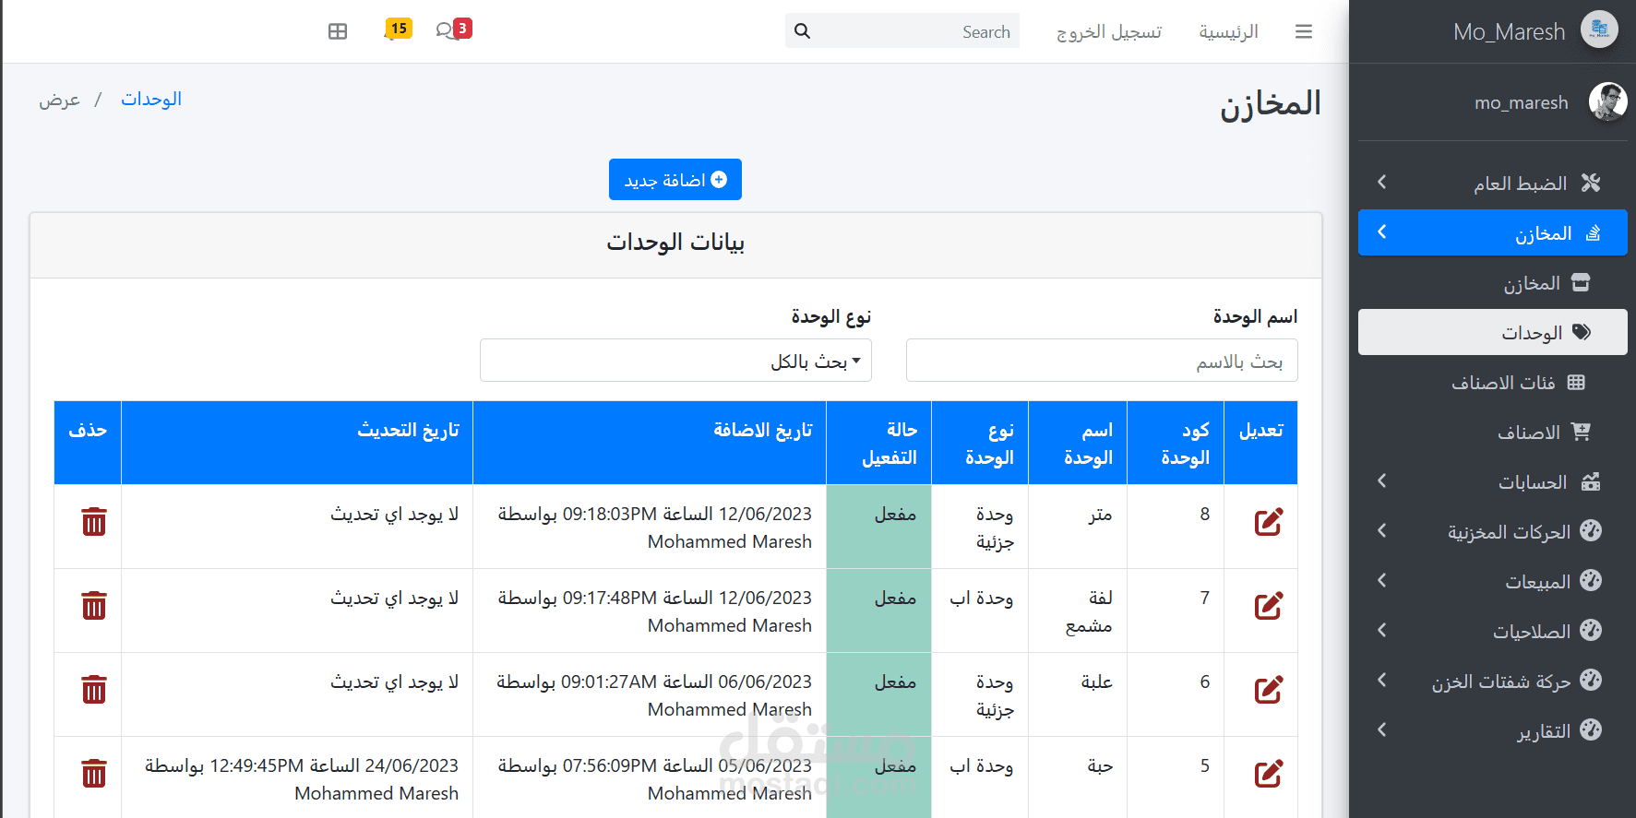The height and width of the screenshot is (818, 1636).
Task: Click unit name علبة cell
Action: (x=1078, y=694)
